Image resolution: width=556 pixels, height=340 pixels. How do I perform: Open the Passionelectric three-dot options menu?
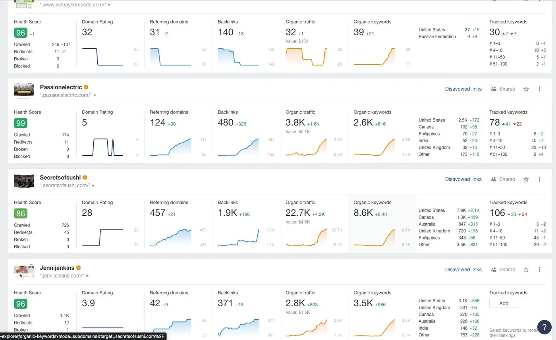(539, 89)
